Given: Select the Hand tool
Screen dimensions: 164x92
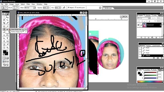Looking at the screenshot, I should coord(4,48).
